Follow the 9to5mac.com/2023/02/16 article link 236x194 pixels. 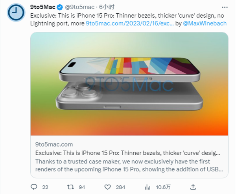click(x=129, y=24)
